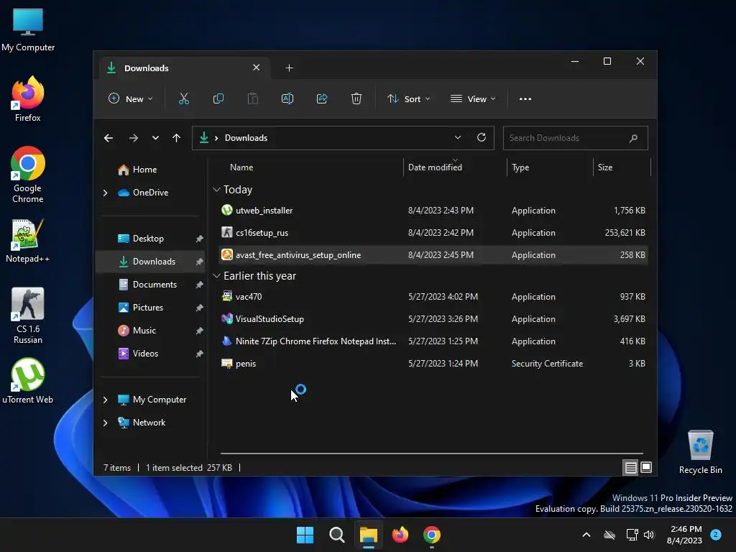Expand OneDrive in navigation pane
The height and width of the screenshot is (552, 736).
[x=105, y=193]
